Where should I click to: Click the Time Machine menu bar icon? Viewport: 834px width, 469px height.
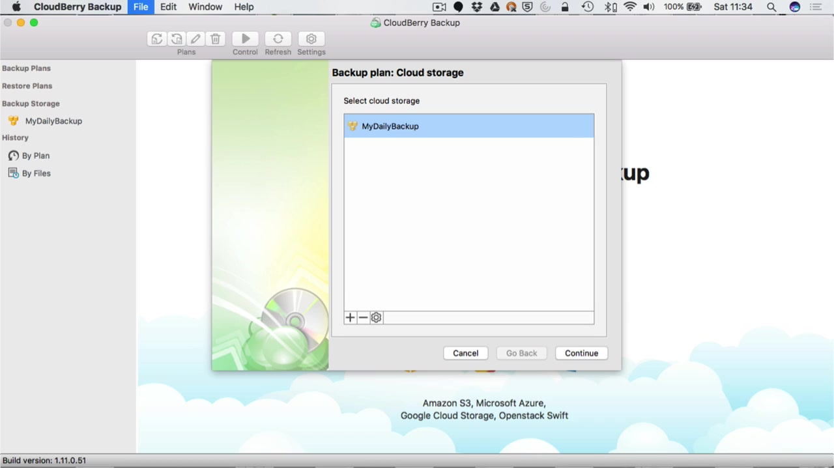pyautogui.click(x=588, y=7)
